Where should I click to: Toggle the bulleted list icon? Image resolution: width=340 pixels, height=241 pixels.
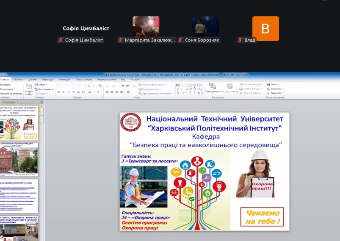(108, 86)
